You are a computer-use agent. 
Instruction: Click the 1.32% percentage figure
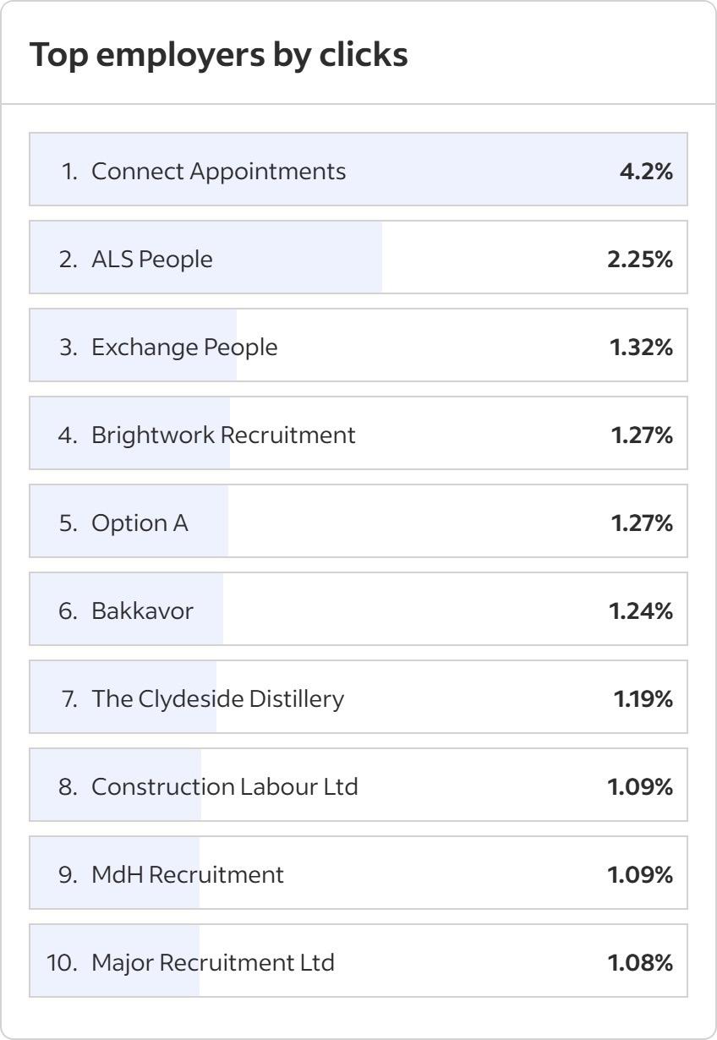pyautogui.click(x=642, y=347)
